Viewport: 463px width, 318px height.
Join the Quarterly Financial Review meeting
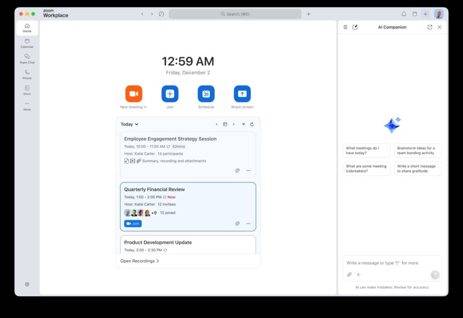[133, 224]
